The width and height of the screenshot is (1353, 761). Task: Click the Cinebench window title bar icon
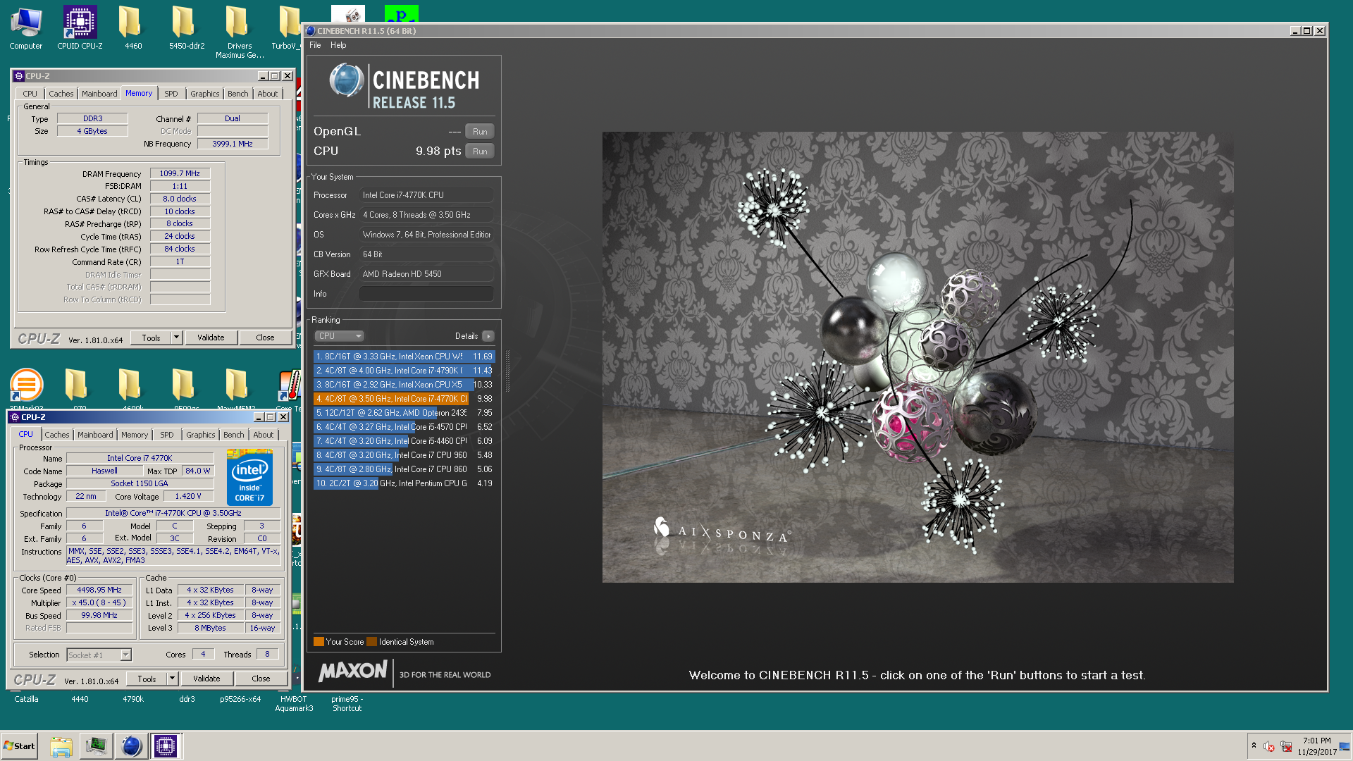[x=311, y=31]
